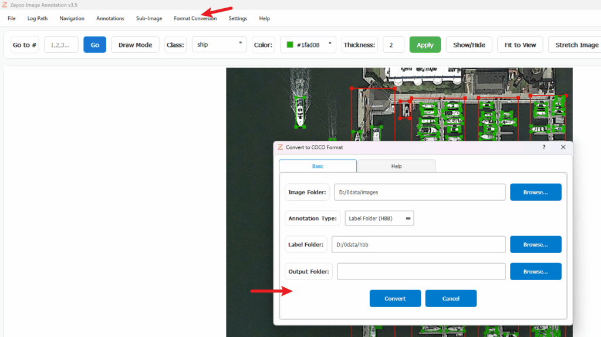
Task: Open the Annotations menu
Action: click(110, 18)
